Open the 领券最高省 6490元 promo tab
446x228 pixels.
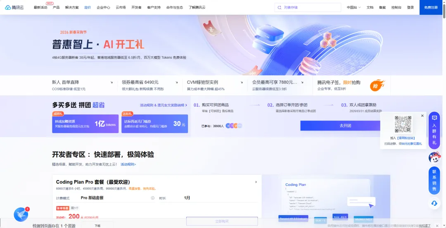coord(150,85)
